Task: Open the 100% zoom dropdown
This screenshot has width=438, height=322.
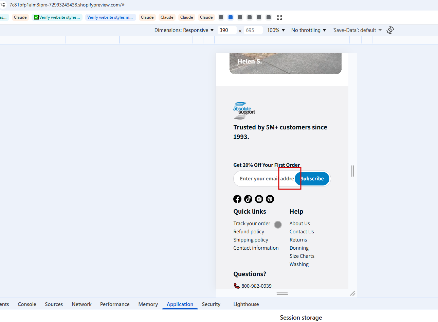Action: pyautogui.click(x=276, y=30)
